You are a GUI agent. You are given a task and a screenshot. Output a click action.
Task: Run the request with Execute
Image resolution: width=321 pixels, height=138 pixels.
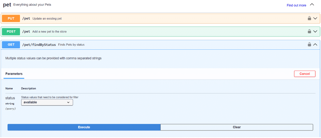(84, 127)
